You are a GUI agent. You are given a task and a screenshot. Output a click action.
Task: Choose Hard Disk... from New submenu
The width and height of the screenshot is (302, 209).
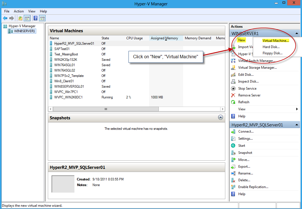tap(271, 47)
